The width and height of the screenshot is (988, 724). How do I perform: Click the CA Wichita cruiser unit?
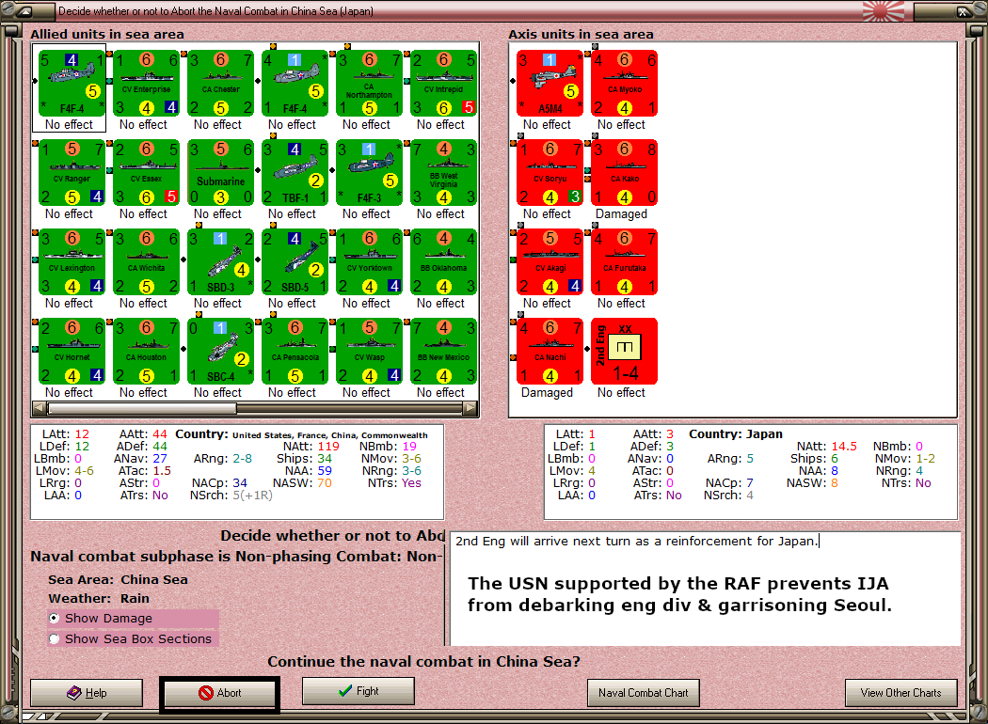tap(146, 262)
